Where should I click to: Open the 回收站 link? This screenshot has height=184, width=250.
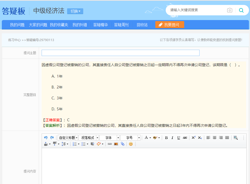(142, 25)
